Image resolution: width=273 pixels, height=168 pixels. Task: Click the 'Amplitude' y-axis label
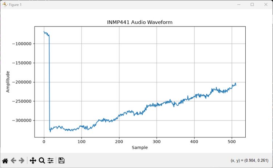[x=8, y=82]
